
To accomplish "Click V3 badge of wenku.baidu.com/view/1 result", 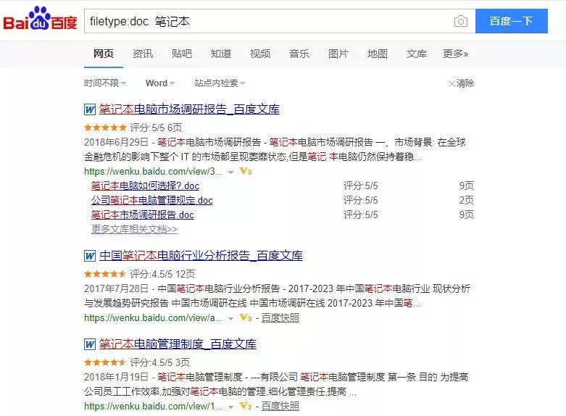I will pos(246,407).
